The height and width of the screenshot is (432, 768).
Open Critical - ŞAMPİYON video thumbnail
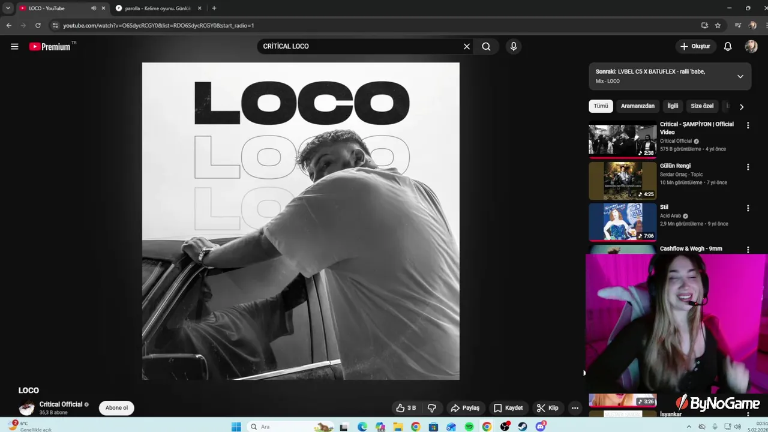coord(622,140)
